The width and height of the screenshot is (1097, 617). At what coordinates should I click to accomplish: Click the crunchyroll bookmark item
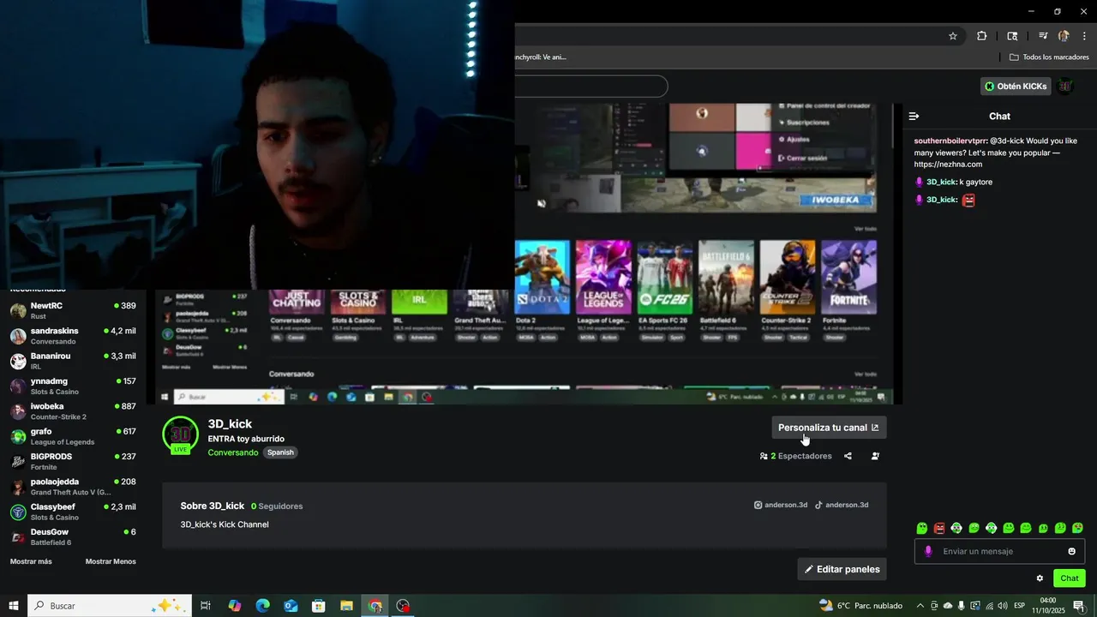click(x=541, y=57)
